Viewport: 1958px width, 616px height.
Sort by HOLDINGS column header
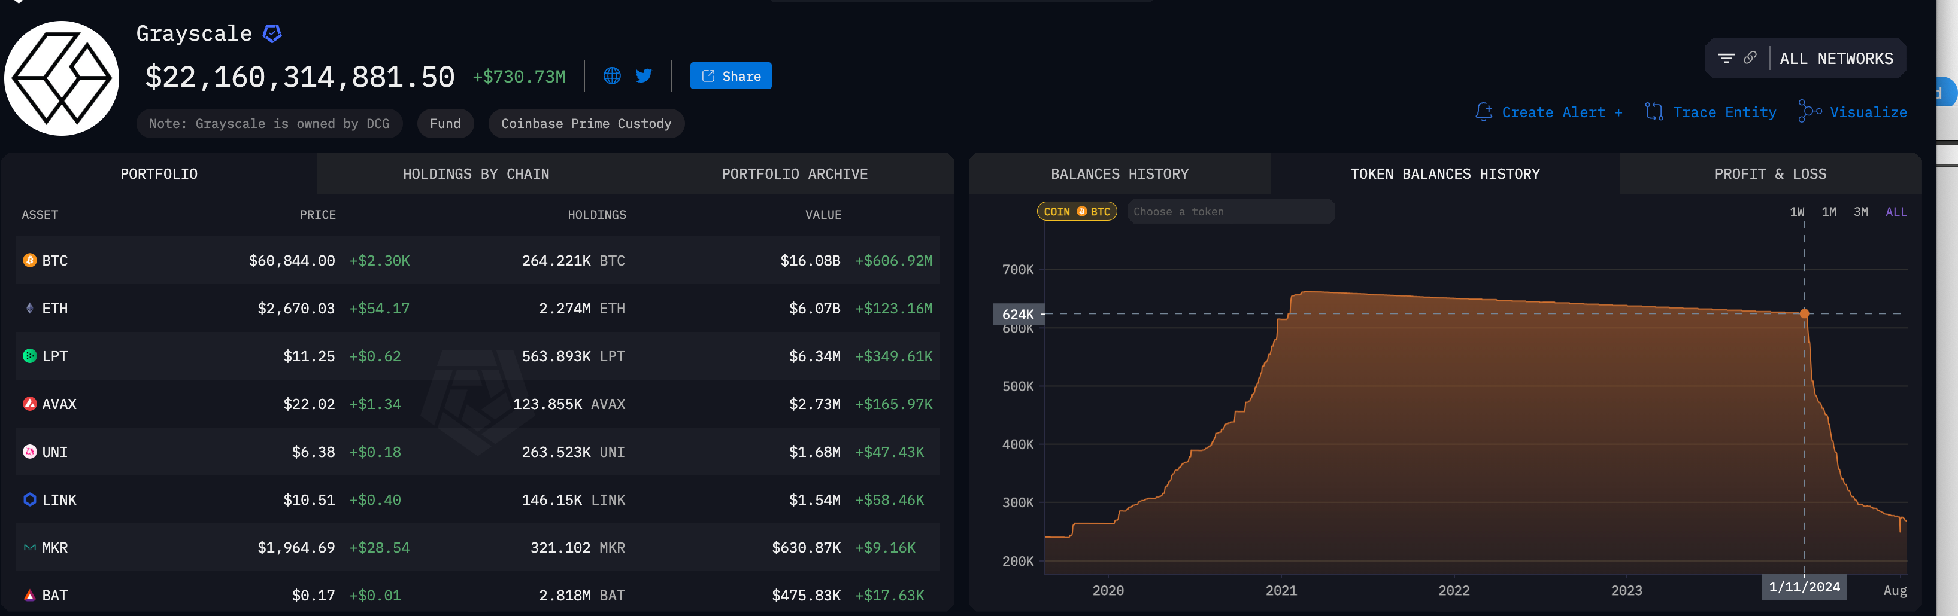(x=596, y=215)
